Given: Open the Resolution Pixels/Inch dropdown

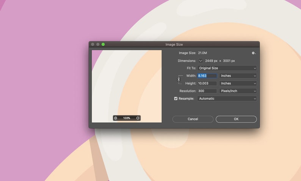Looking at the screenshot, I should pos(238,91).
